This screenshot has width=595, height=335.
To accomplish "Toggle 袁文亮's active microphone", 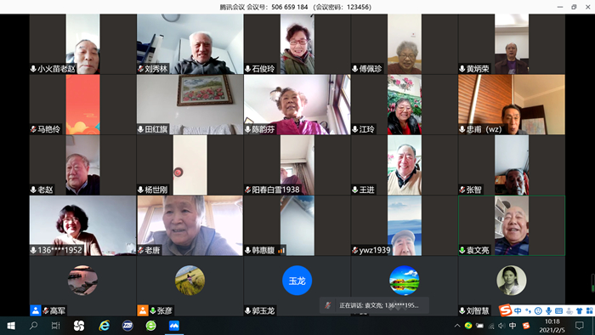I will (x=462, y=250).
